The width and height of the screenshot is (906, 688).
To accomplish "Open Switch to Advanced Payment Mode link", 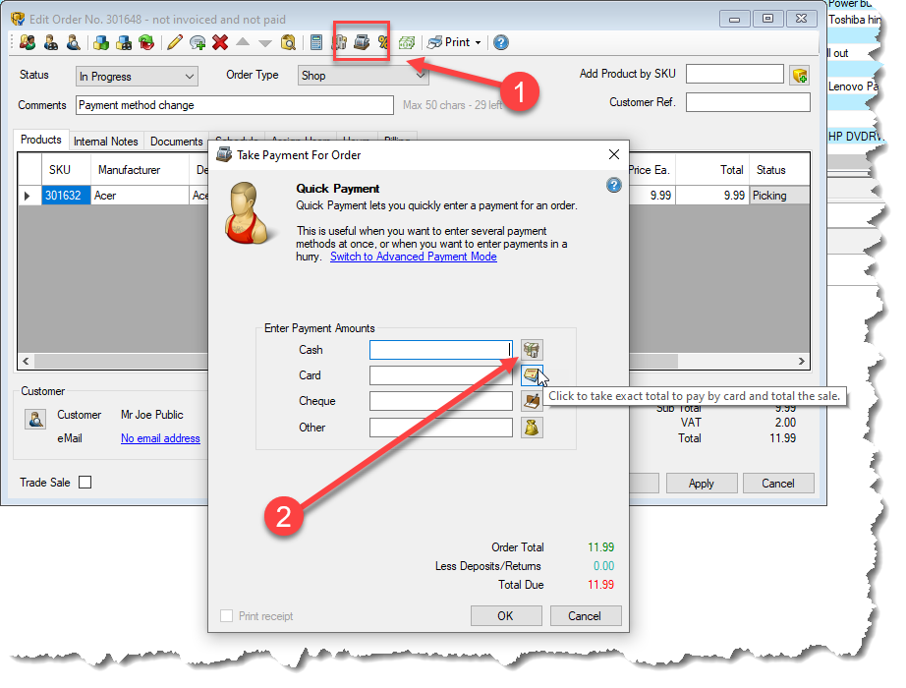I will (413, 257).
